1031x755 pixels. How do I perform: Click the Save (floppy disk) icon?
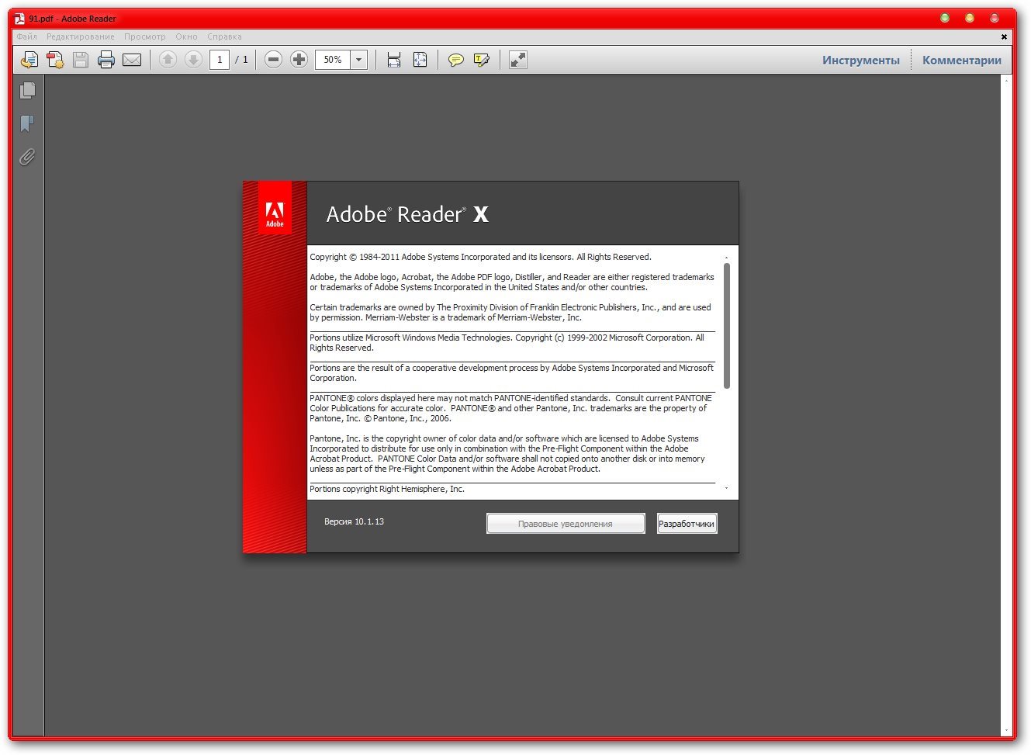(x=81, y=60)
